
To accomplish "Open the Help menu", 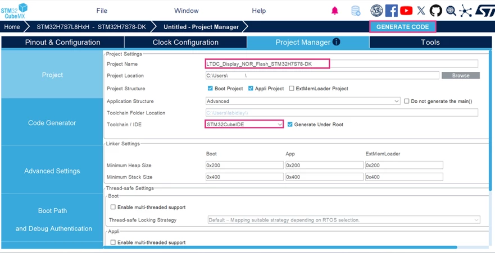I will click(258, 11).
